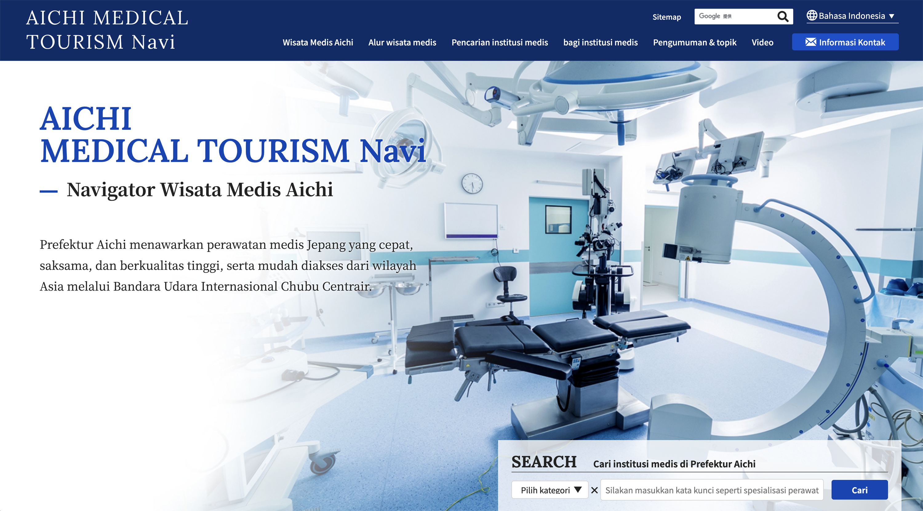Click the Sitemap link
Screen dimensions: 923x511
tap(666, 17)
